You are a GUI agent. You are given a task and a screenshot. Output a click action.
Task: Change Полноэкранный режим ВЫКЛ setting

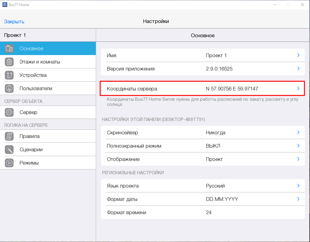click(x=213, y=146)
